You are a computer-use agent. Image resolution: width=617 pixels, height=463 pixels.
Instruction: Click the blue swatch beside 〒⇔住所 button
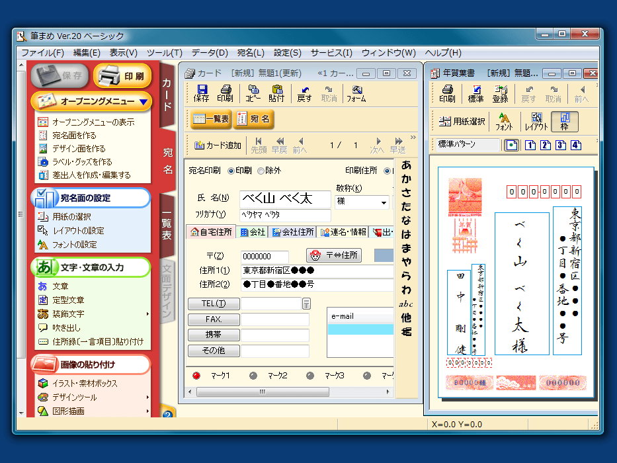[x=384, y=255]
